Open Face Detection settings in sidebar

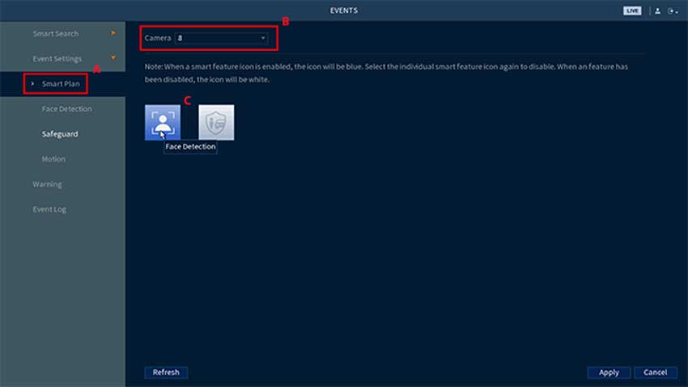click(66, 108)
